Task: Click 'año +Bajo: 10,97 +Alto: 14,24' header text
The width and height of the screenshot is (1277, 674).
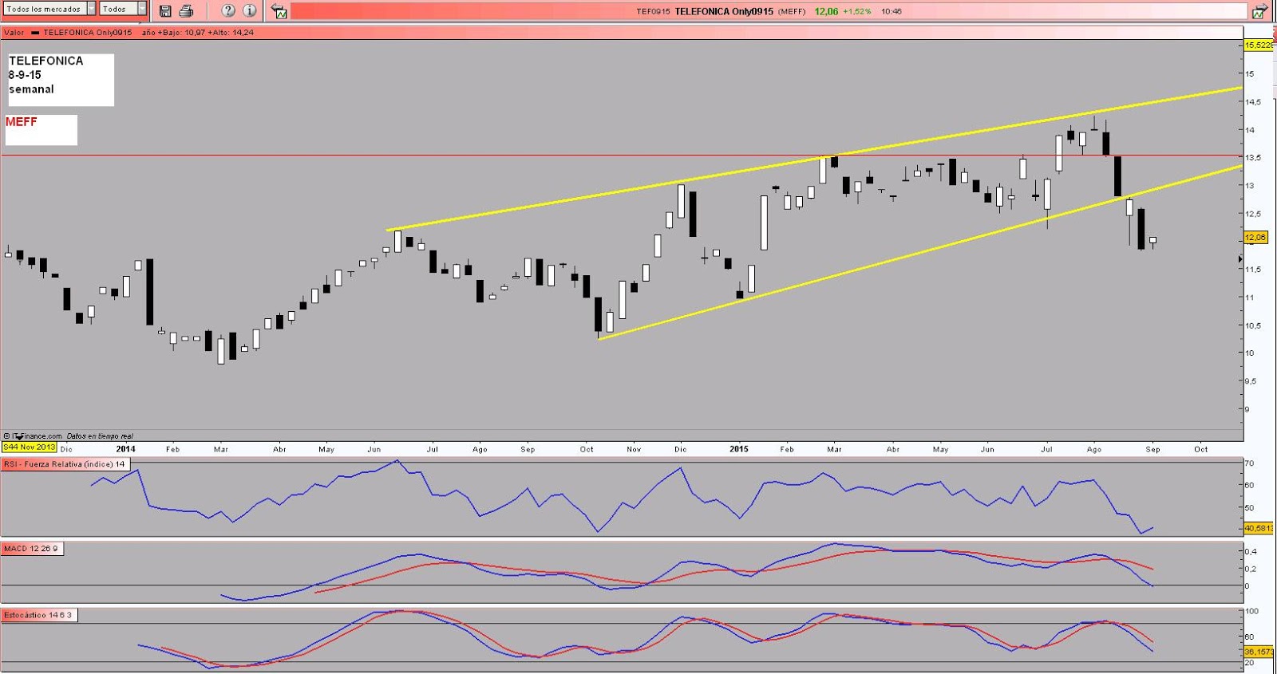Action: [198, 33]
